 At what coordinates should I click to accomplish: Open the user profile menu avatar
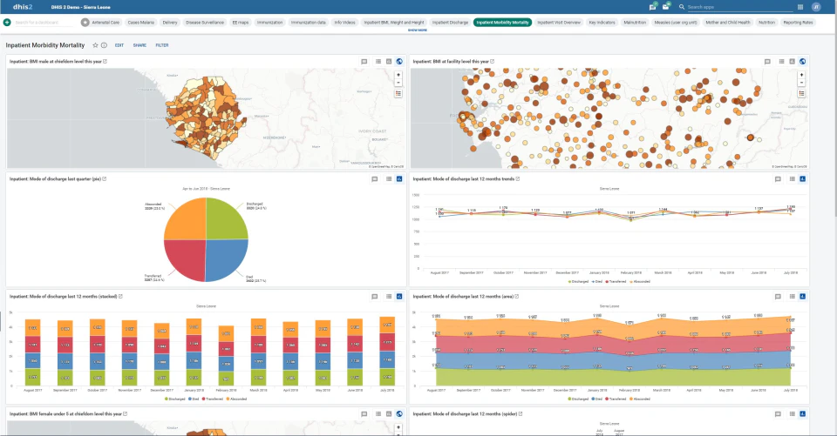[x=816, y=7]
